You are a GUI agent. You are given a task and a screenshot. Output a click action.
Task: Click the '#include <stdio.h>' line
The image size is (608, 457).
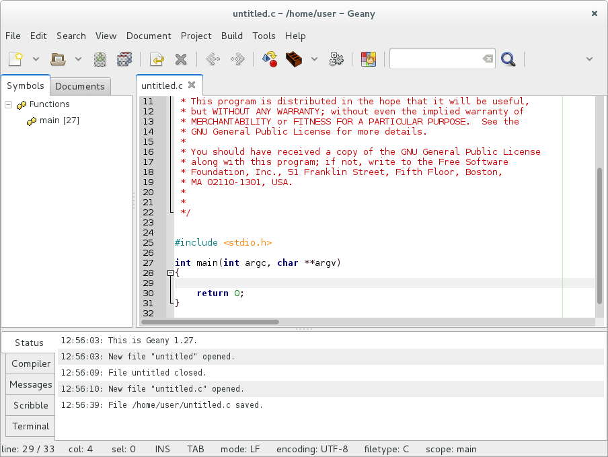(223, 243)
